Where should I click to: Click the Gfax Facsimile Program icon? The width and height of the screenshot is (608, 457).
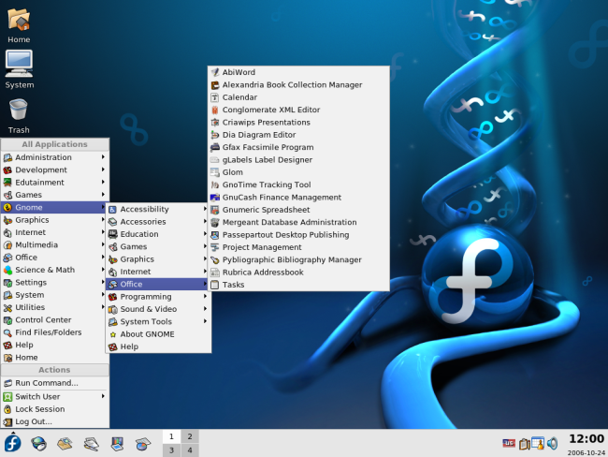click(215, 147)
